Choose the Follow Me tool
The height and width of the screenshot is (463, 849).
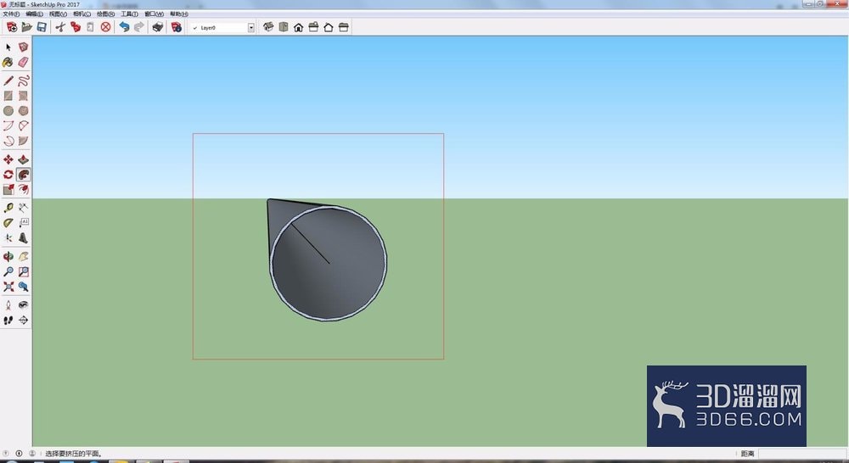23,175
